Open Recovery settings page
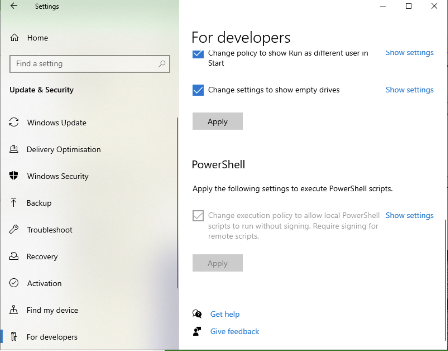The height and width of the screenshot is (351, 448). (42, 257)
